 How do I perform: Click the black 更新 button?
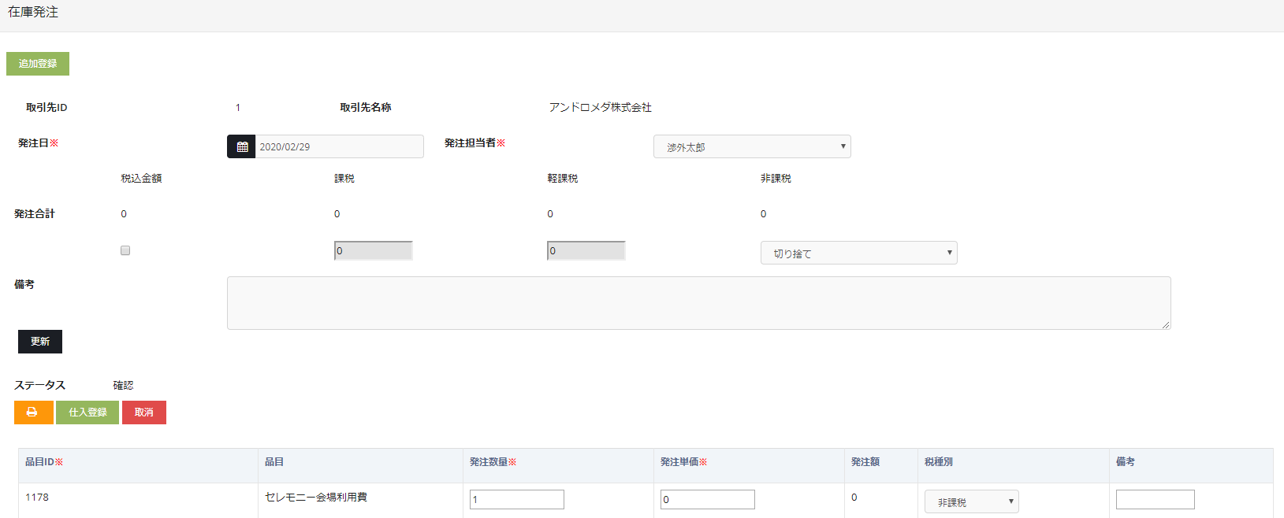[40, 342]
